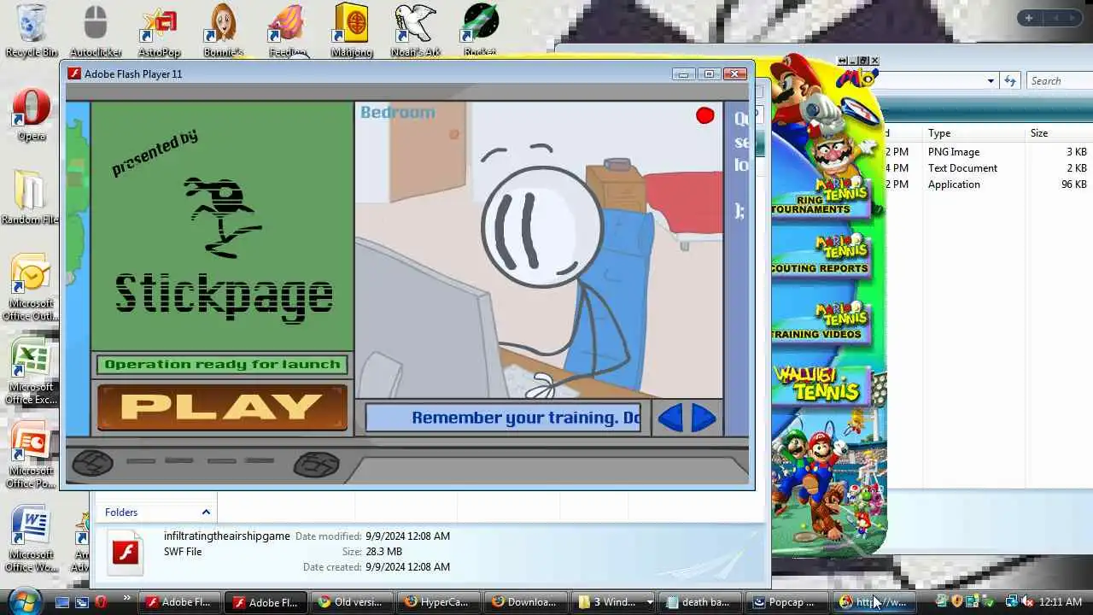Launch Microsoft Office Outlook desktop shortcut
Viewport: 1093px width, 615px height.
32,288
